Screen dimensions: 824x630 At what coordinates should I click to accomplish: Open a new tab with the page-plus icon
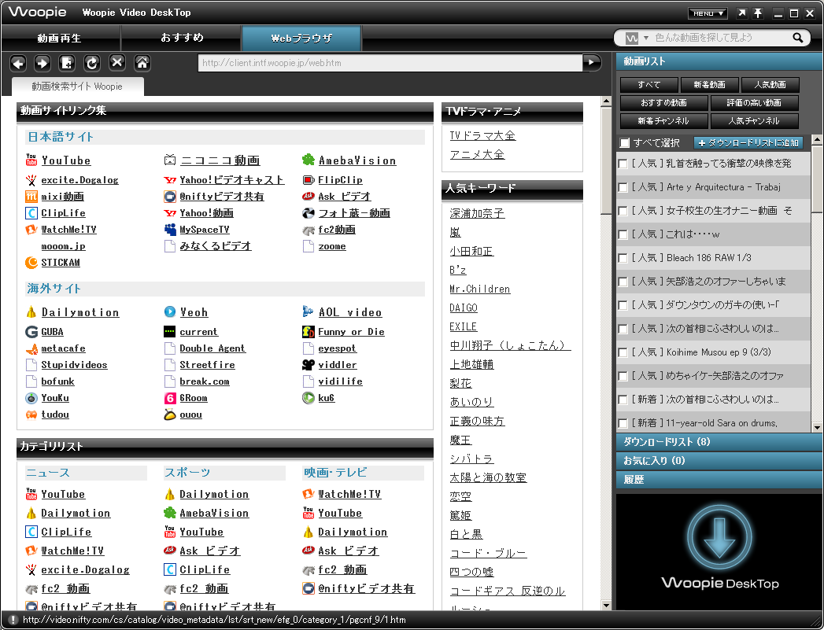pos(67,64)
